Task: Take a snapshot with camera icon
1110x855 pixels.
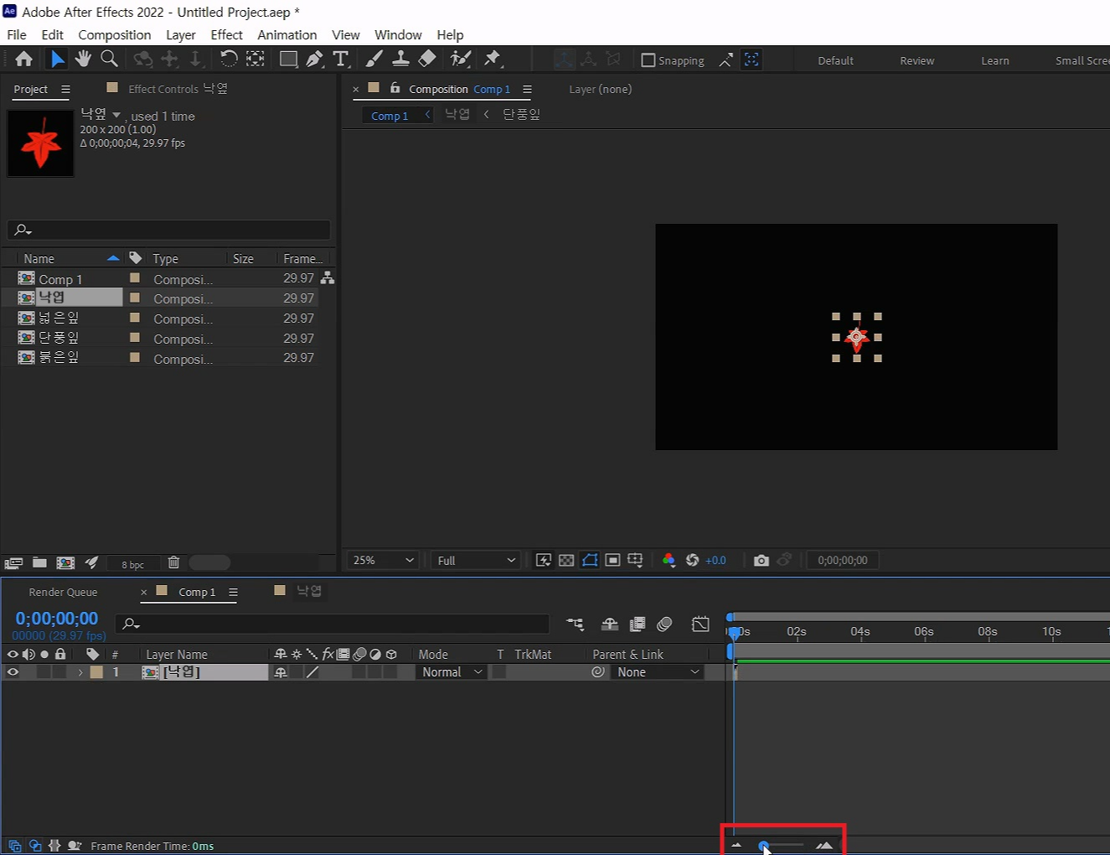Action: (x=761, y=560)
